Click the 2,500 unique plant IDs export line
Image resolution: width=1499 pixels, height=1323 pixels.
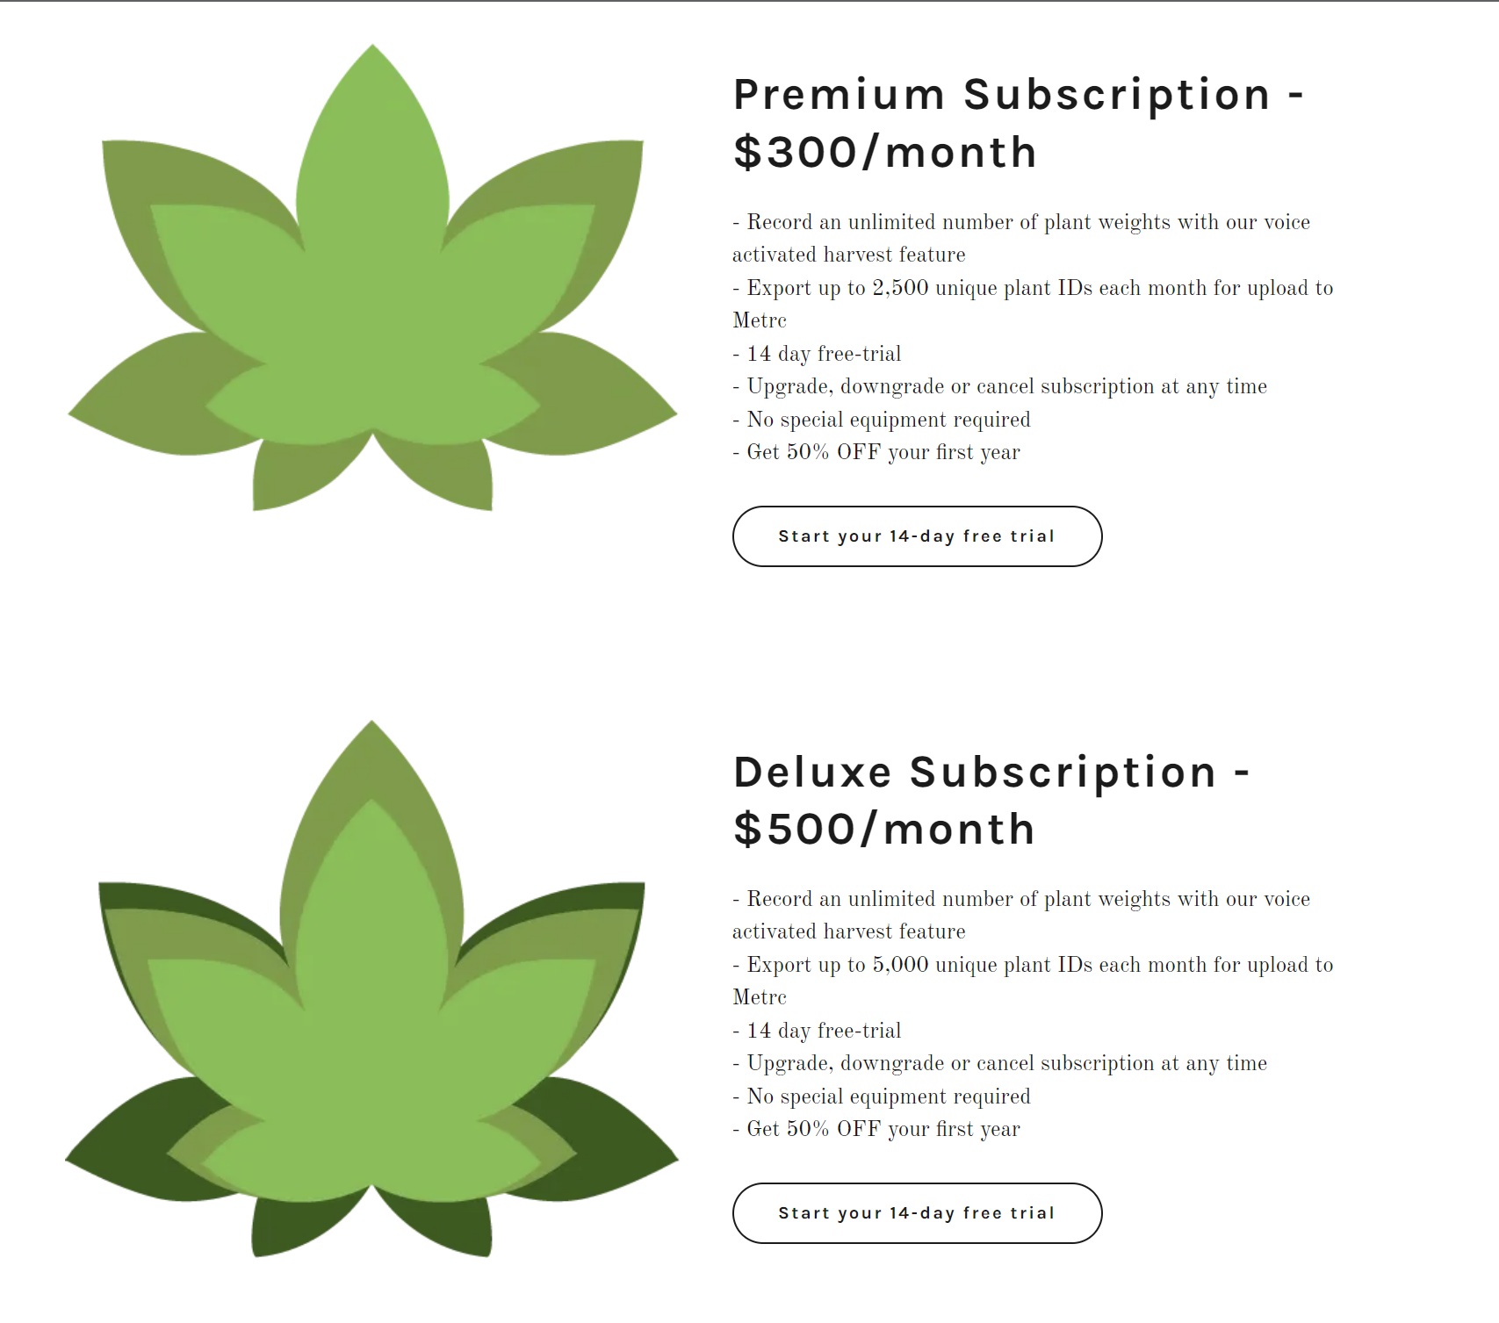[1033, 304]
